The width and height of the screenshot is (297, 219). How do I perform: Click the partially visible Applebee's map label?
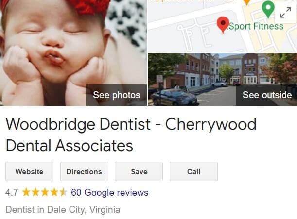click(x=183, y=1)
